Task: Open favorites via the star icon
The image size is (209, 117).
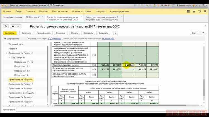Action: [194, 11]
